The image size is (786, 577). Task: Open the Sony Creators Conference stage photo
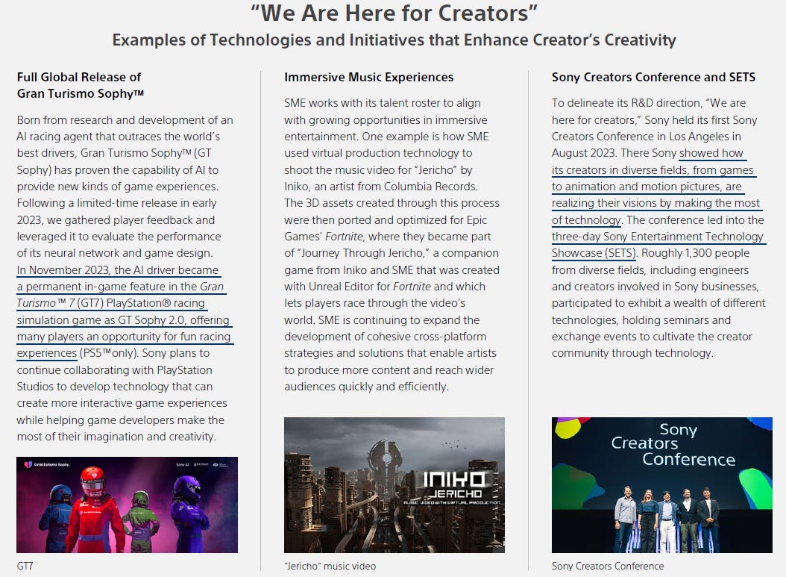[x=661, y=485]
